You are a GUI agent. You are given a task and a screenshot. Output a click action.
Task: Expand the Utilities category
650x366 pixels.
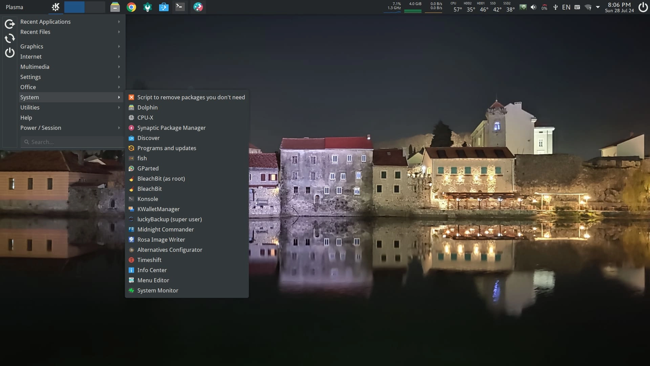tap(70, 107)
